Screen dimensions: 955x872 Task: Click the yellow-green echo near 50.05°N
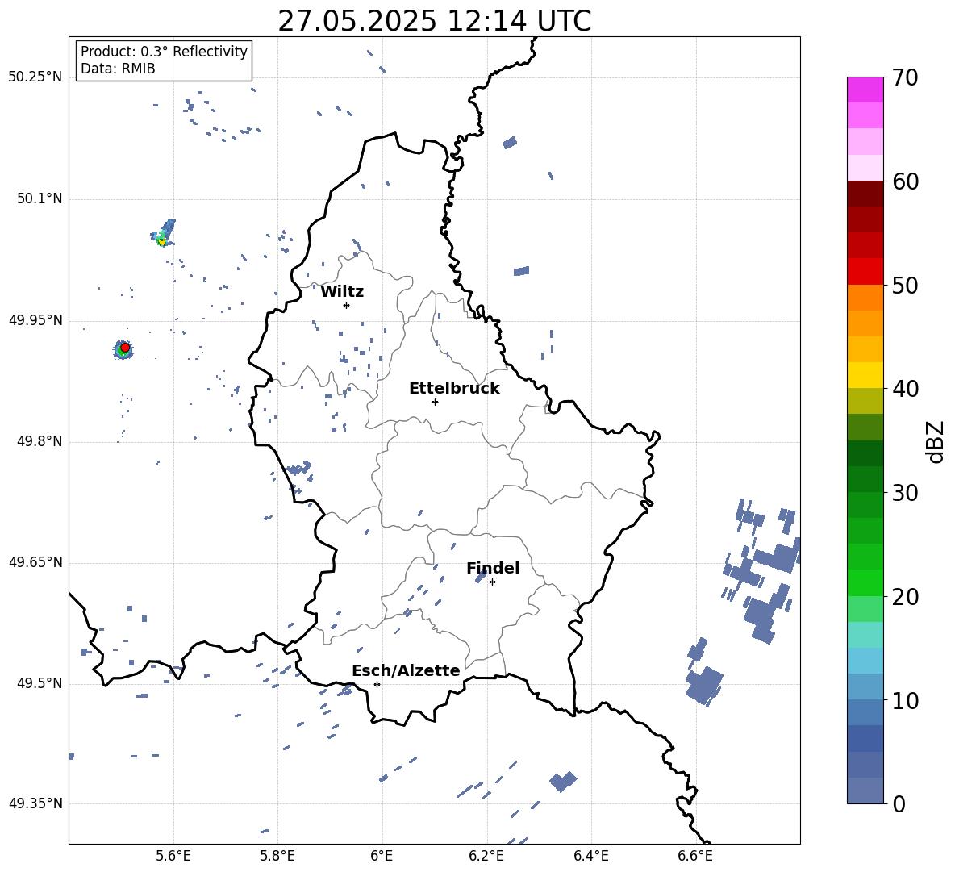[x=161, y=241]
